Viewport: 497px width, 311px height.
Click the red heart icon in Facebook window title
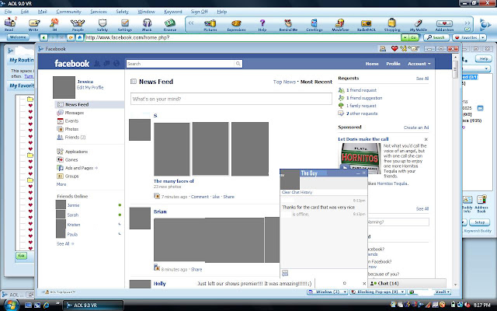394,48
